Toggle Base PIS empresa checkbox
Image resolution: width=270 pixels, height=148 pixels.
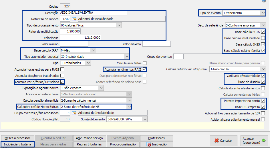(x=263, y=107)
